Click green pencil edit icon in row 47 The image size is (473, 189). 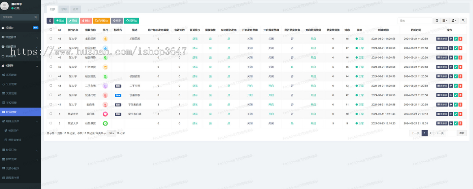[x=456, y=48]
